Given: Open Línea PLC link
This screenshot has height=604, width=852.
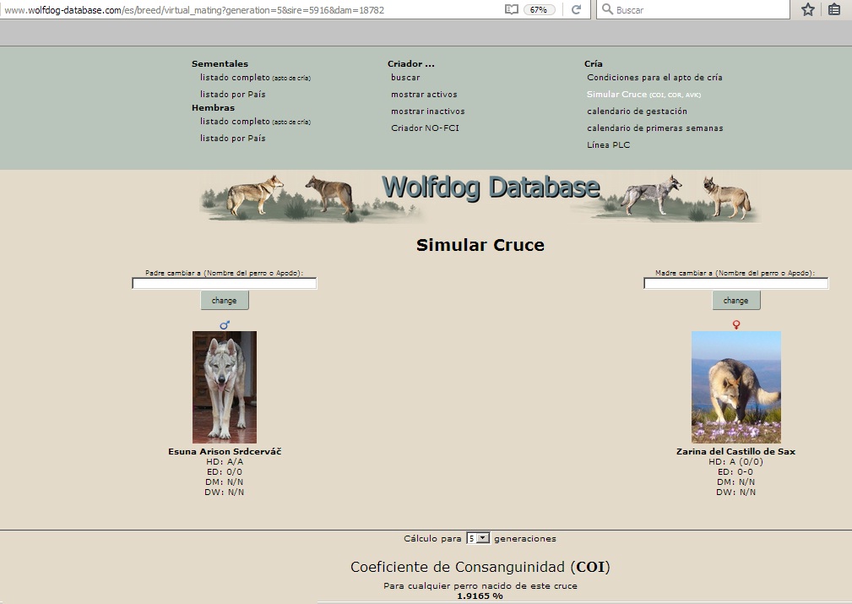Looking at the screenshot, I should [608, 145].
